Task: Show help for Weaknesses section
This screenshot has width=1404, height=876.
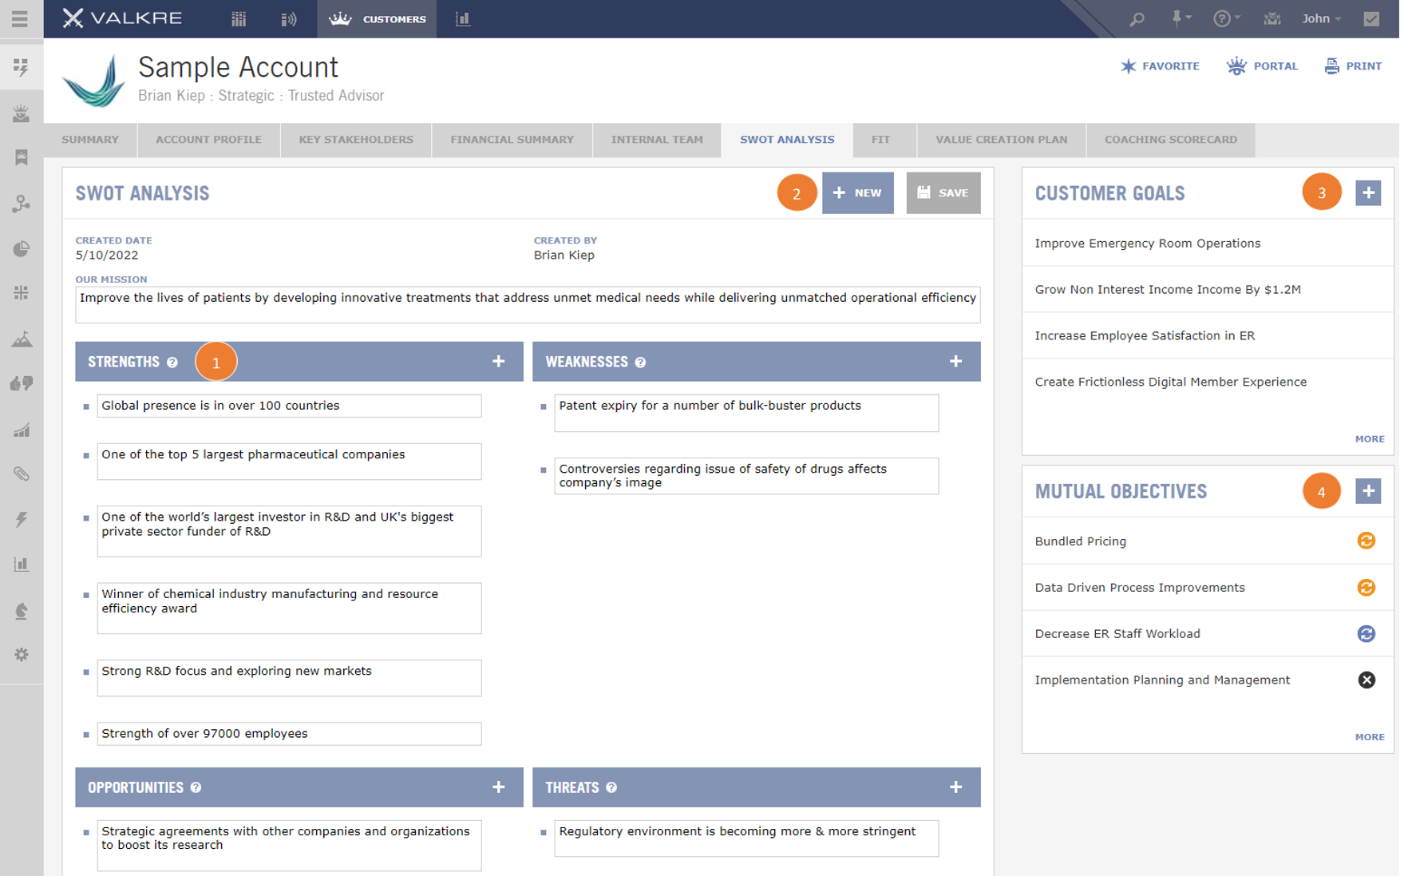Action: 640,363
